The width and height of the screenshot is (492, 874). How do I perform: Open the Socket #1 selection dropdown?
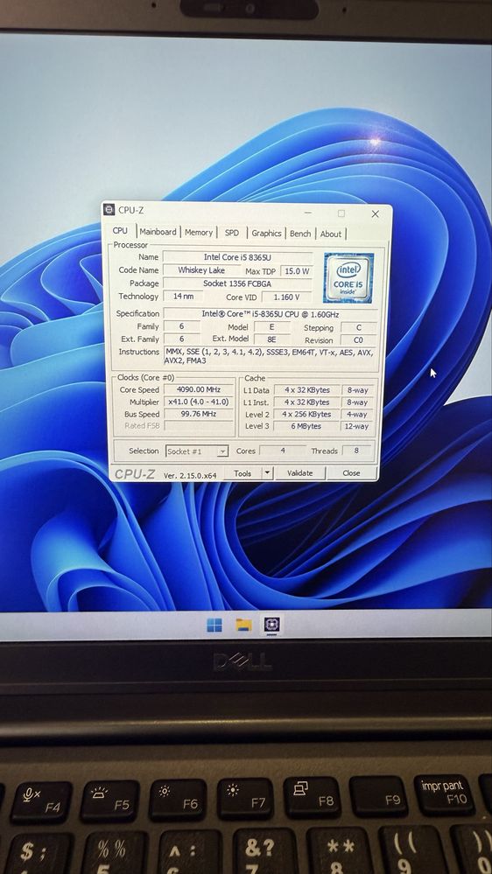point(197,451)
